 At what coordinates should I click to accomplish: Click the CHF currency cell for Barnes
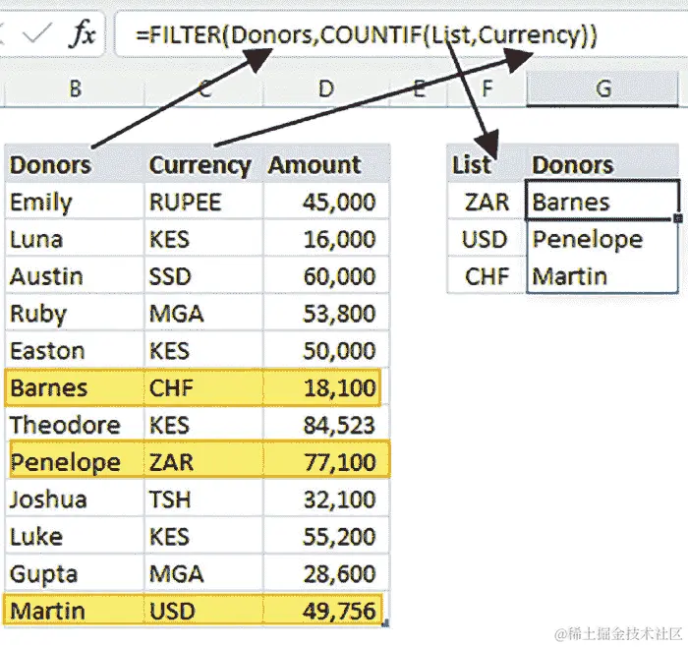coord(204,388)
